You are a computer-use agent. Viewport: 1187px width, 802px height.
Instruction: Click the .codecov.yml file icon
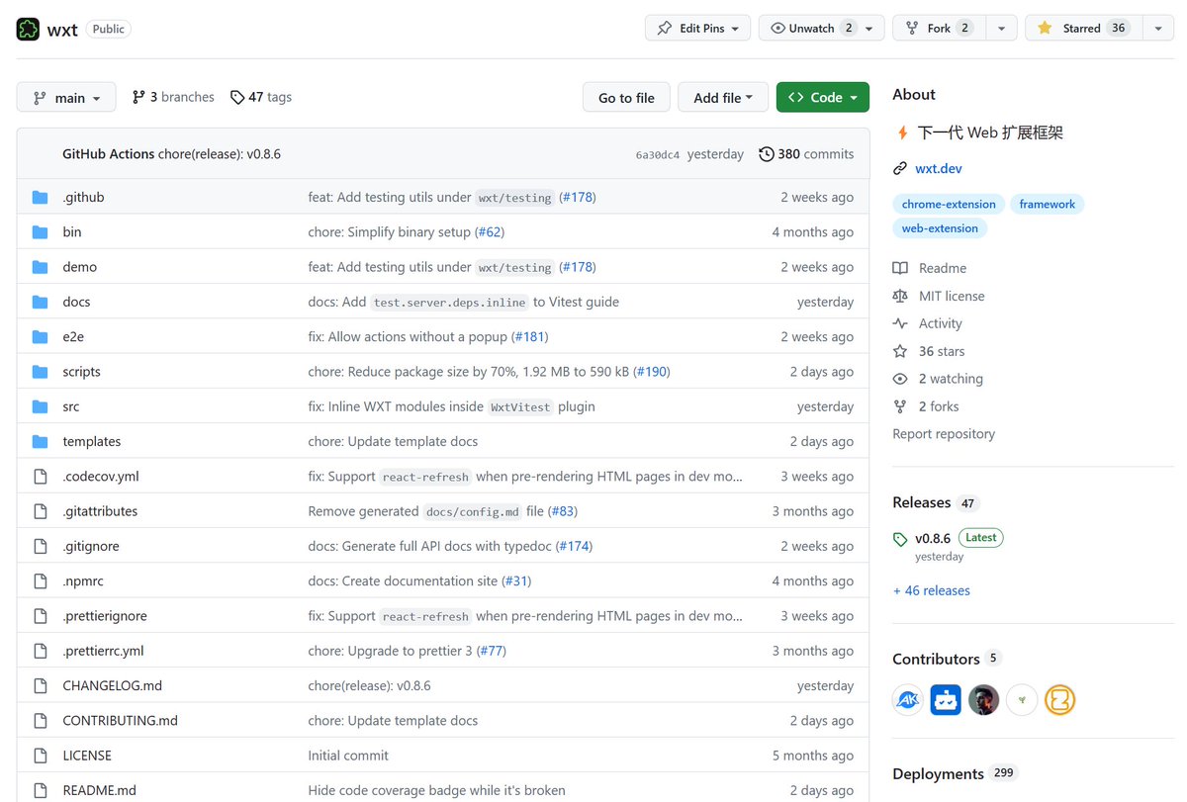pos(41,477)
